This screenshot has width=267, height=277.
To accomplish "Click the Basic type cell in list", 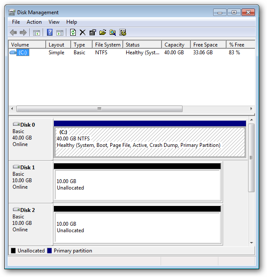I will 79,53.
